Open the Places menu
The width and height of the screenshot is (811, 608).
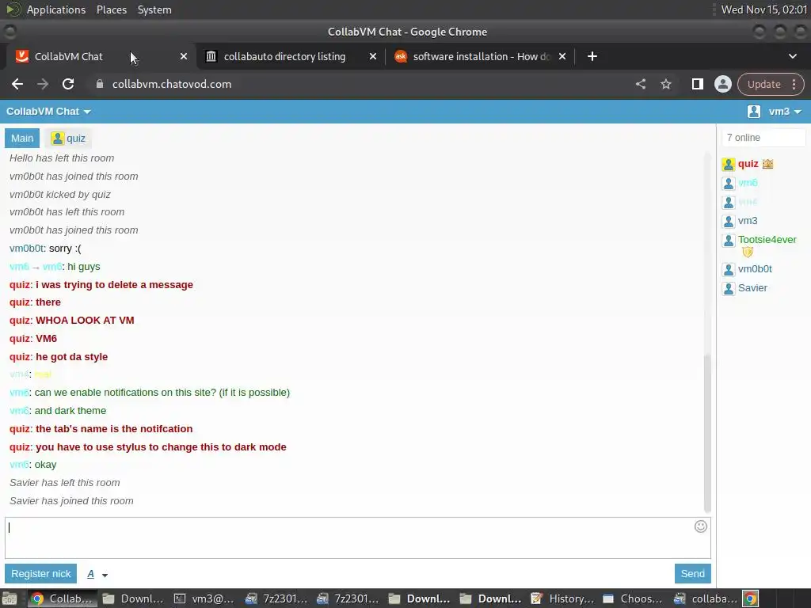coord(111,9)
